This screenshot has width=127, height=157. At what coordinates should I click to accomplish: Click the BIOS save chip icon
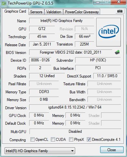point(117,52)
